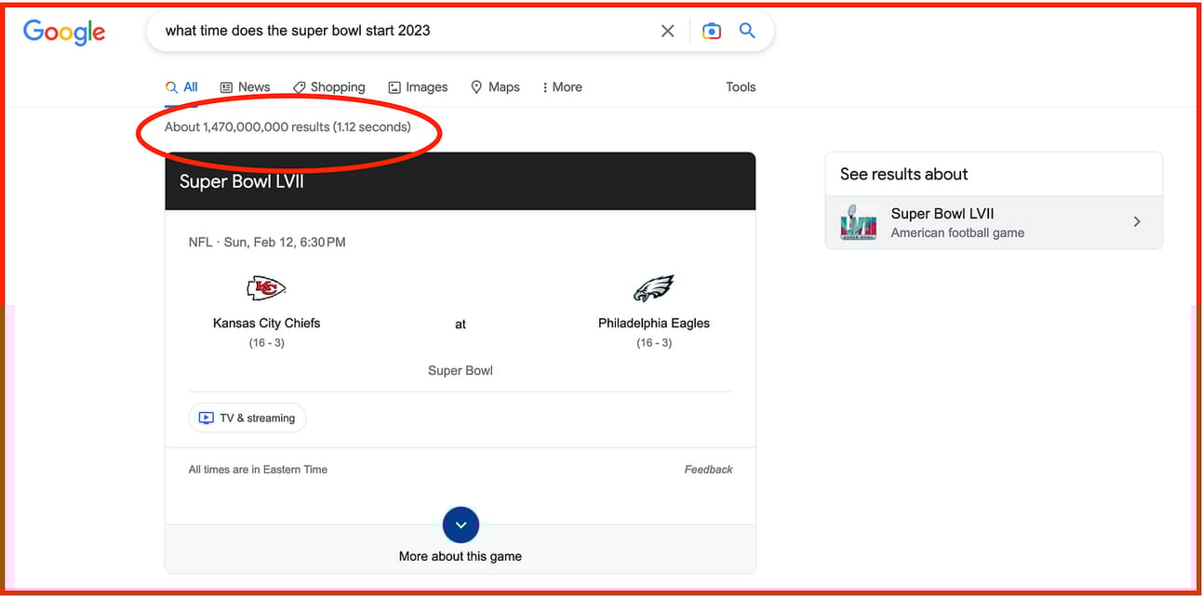Screen dimensions: 1202x597
Task: Switch to the News tab
Action: pos(245,87)
